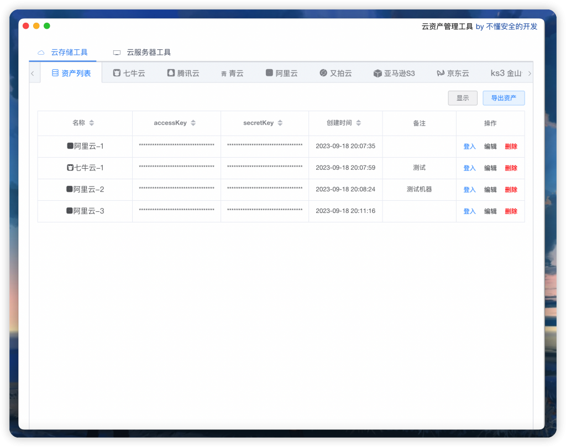Click 显示 to reveal hidden keys
The image size is (566, 447).
[x=463, y=98]
